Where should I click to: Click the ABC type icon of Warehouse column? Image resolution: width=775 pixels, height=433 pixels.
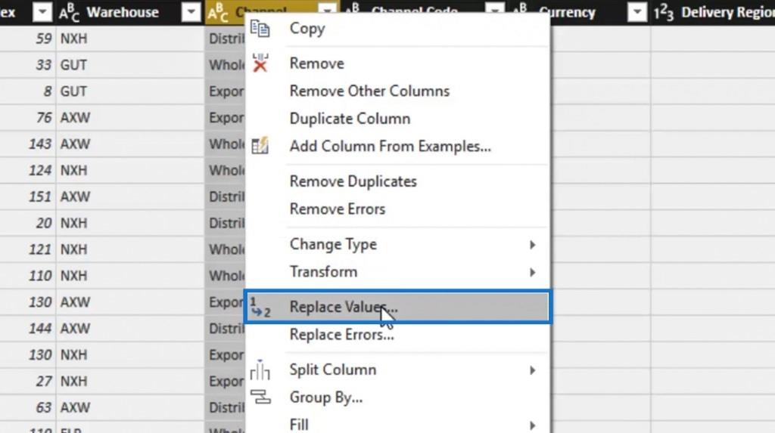[69, 12]
